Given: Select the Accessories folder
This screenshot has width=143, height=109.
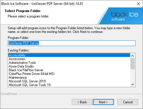Looking at the screenshot, I should click(x=69, y=59).
